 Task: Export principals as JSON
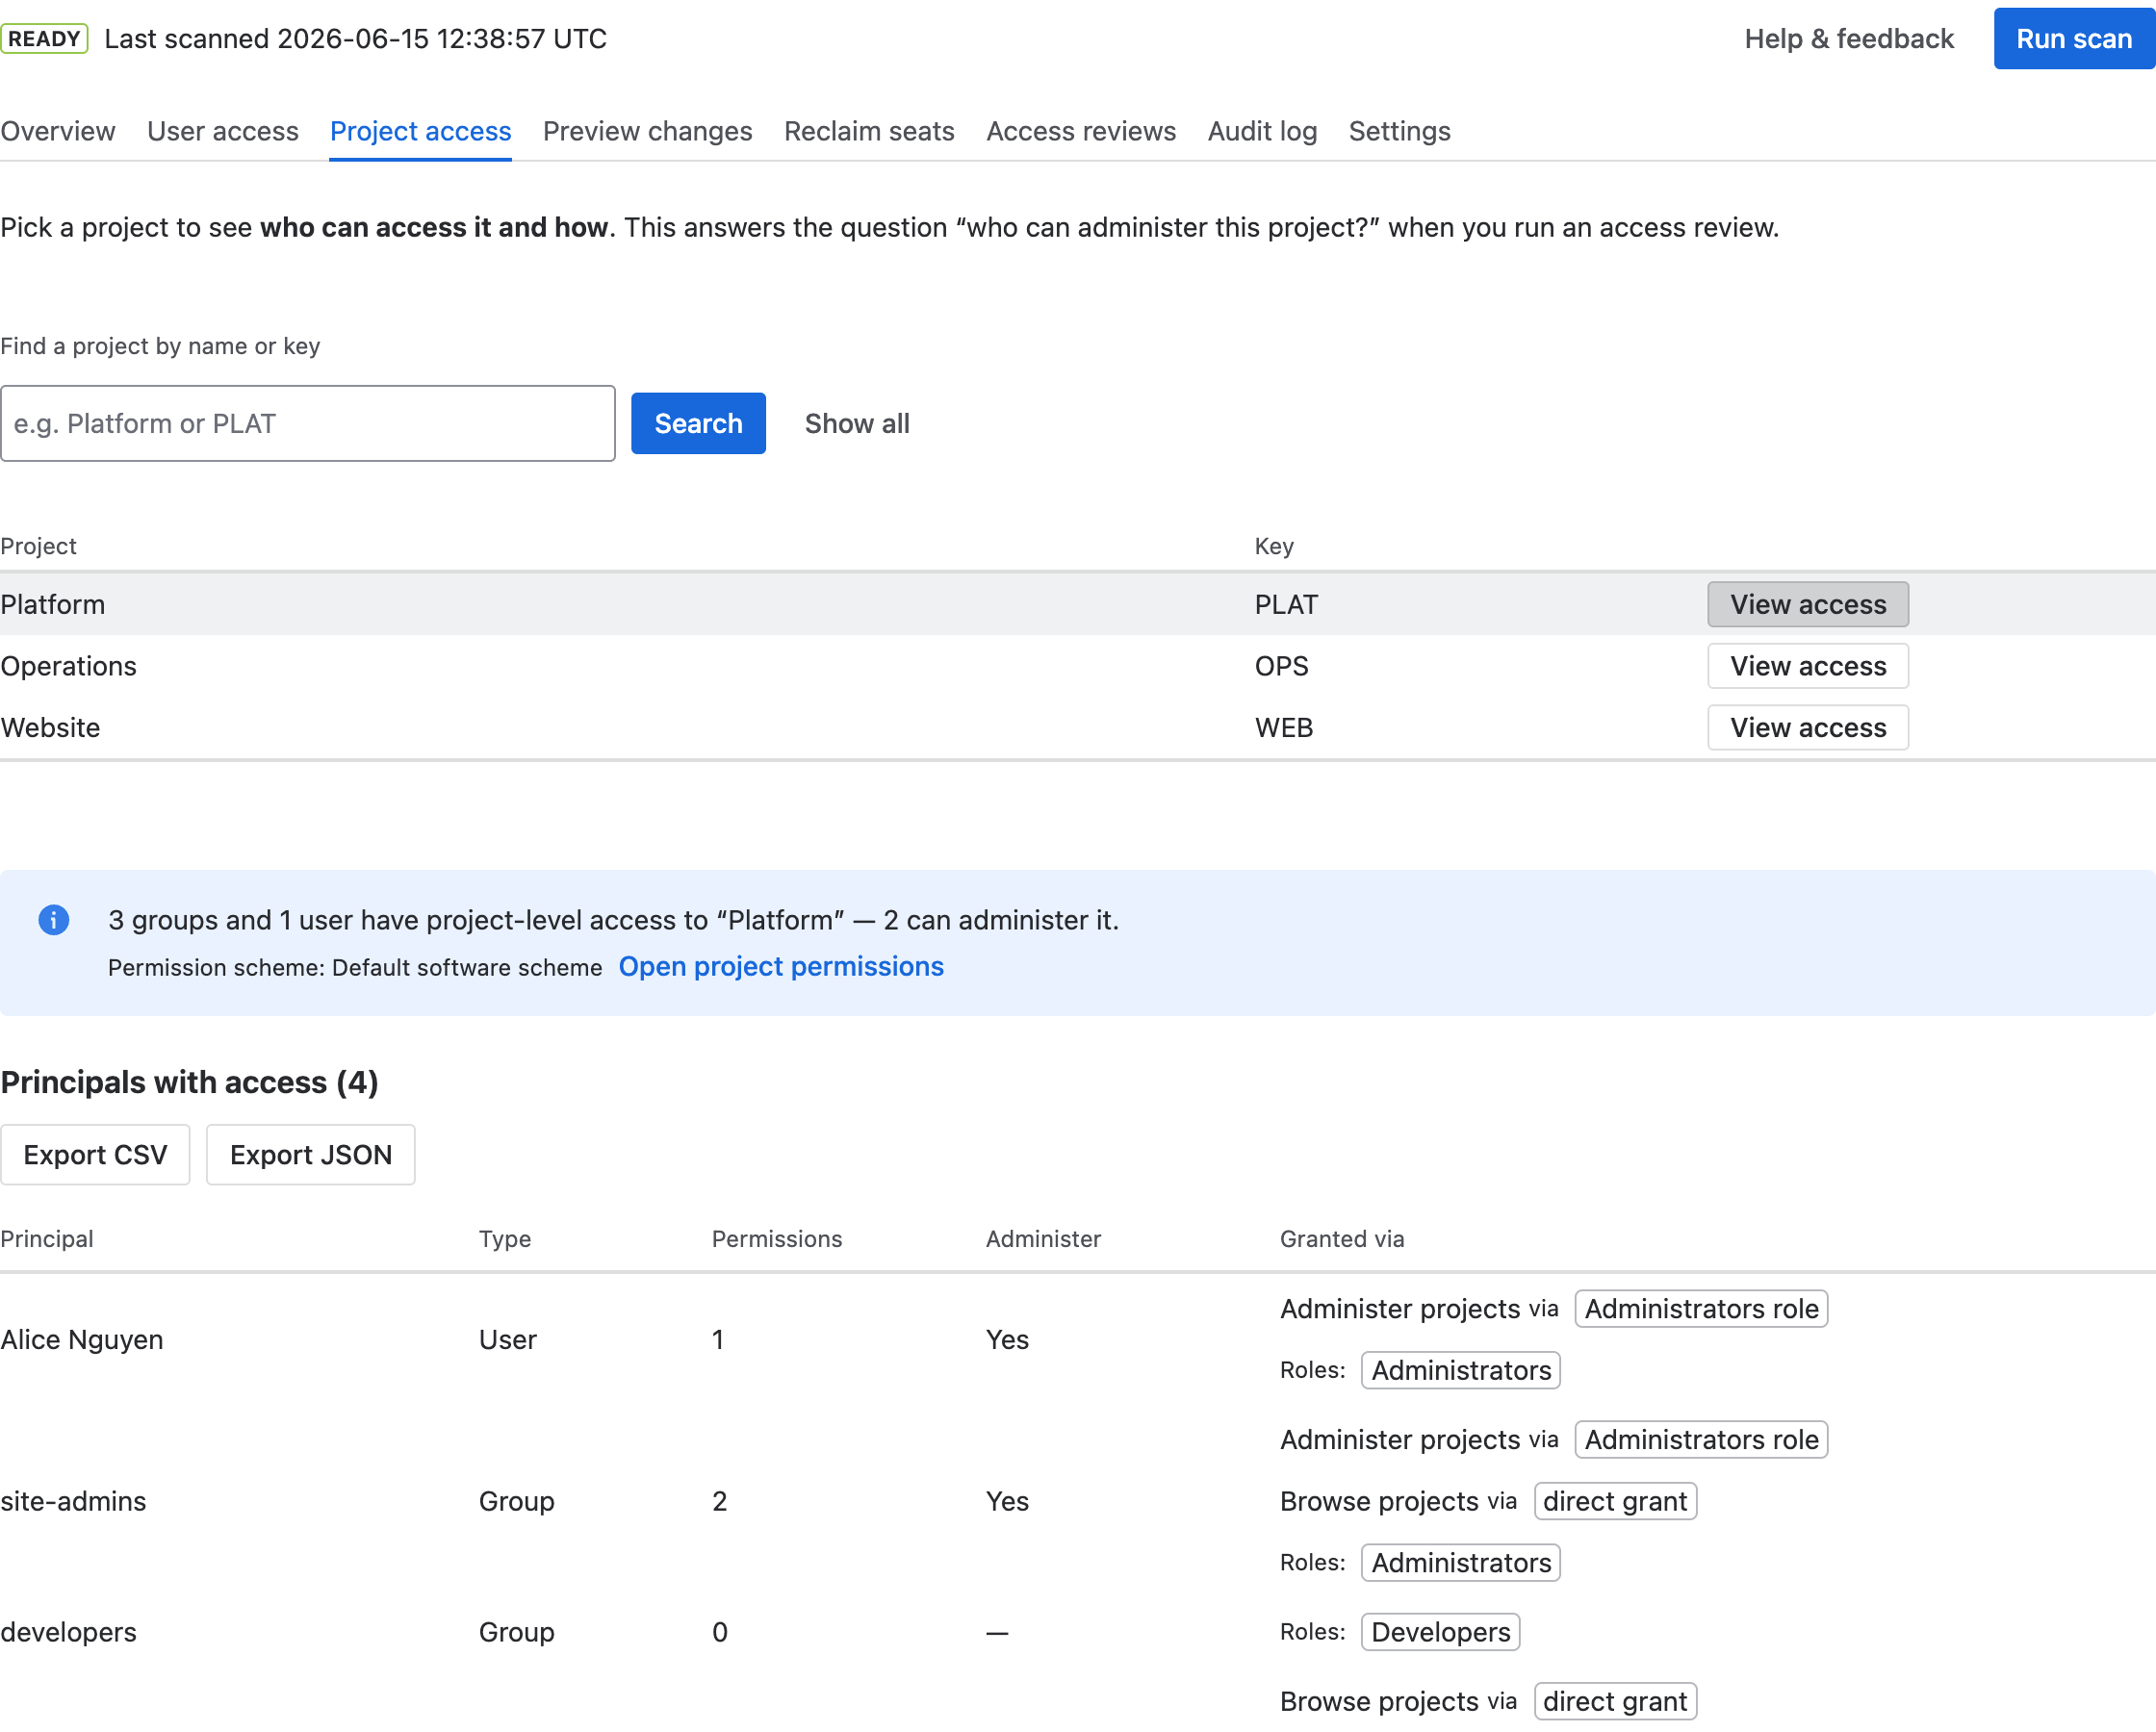pos(311,1155)
